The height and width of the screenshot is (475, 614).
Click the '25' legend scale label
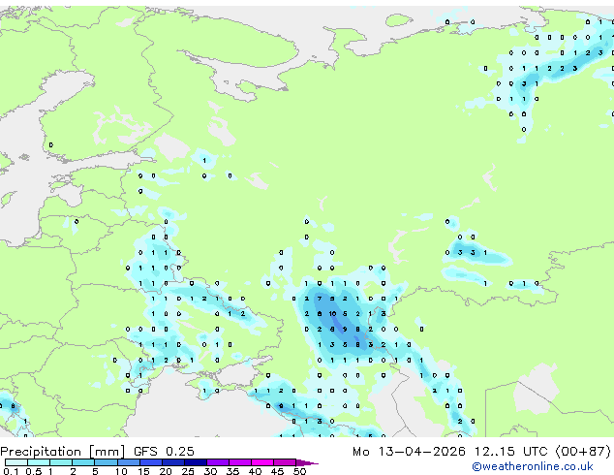pos(188,471)
